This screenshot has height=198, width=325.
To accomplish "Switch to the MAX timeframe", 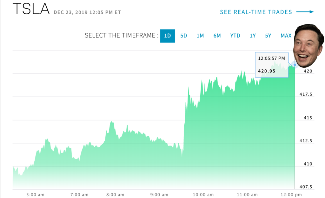I will (286, 36).
